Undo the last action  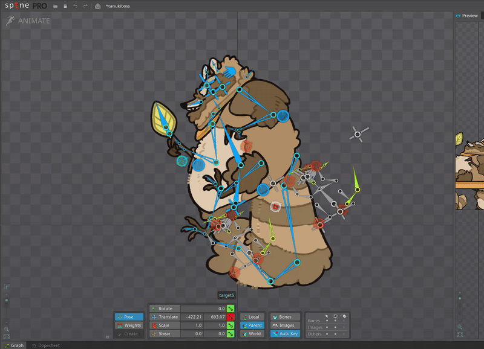75,6
